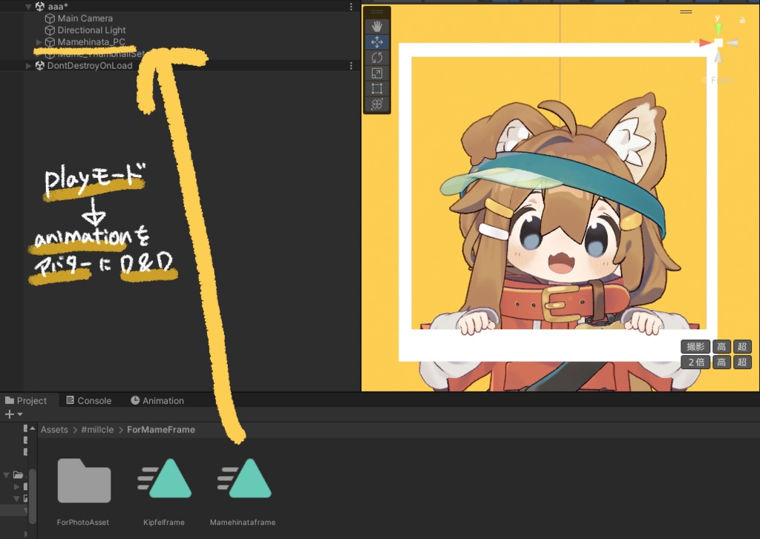Click the Unity icon beside aaa scene
Image resolution: width=760 pixels, height=539 pixels.
[x=40, y=6]
